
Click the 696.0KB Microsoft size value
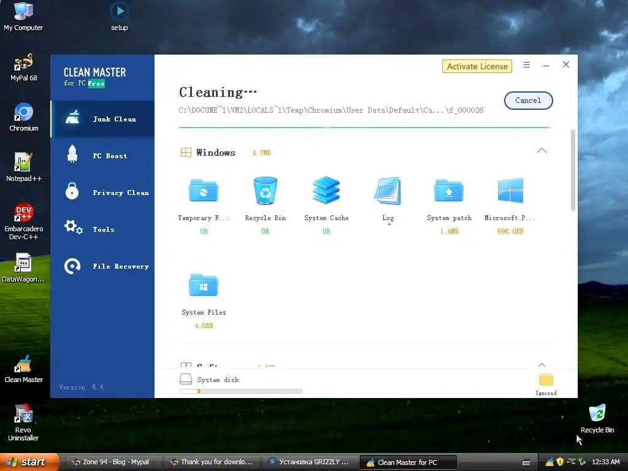pos(510,231)
